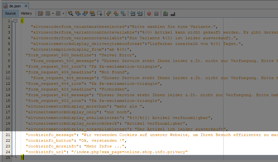Go to Find Previous Occurrence
Image resolution: width=278 pixels, height=162 pixels.
(x=78, y=14)
